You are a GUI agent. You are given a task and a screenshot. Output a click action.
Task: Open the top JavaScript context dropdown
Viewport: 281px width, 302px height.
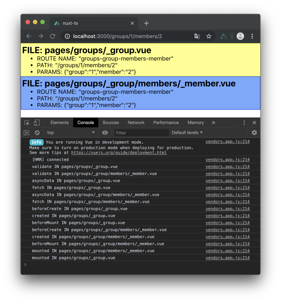tap(71, 133)
